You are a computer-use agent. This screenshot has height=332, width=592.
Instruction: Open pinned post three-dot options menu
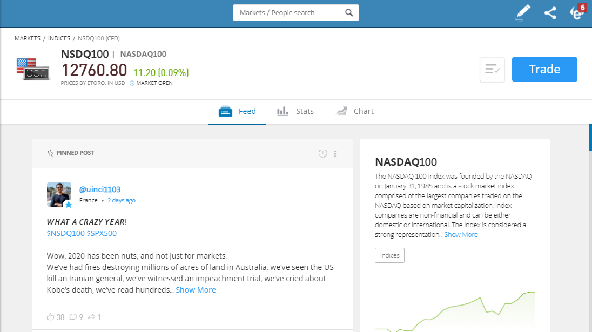335,153
